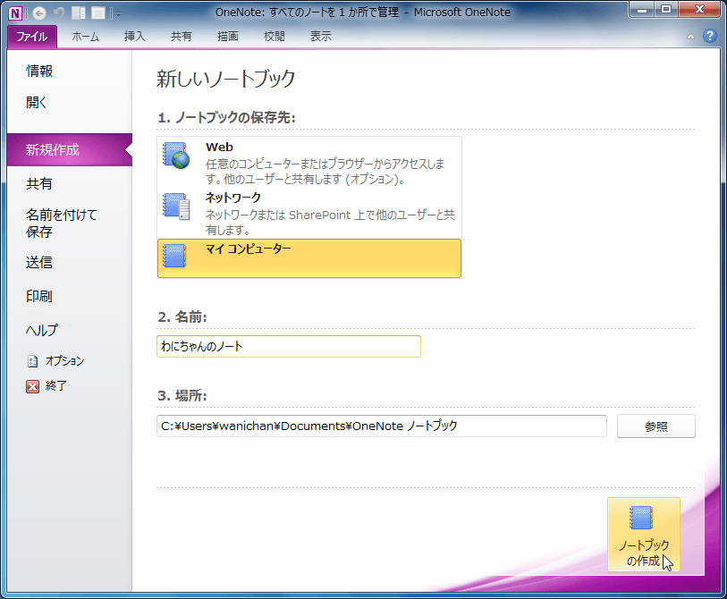Open the Customize Quick Access Toolbar dropdown
The image size is (727, 599).
[x=118, y=14]
